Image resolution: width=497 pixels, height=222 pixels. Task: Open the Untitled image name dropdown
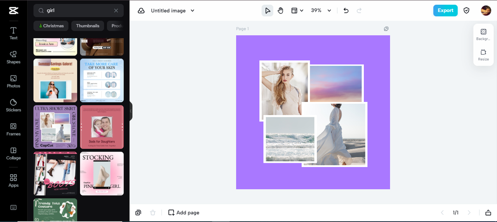(173, 10)
